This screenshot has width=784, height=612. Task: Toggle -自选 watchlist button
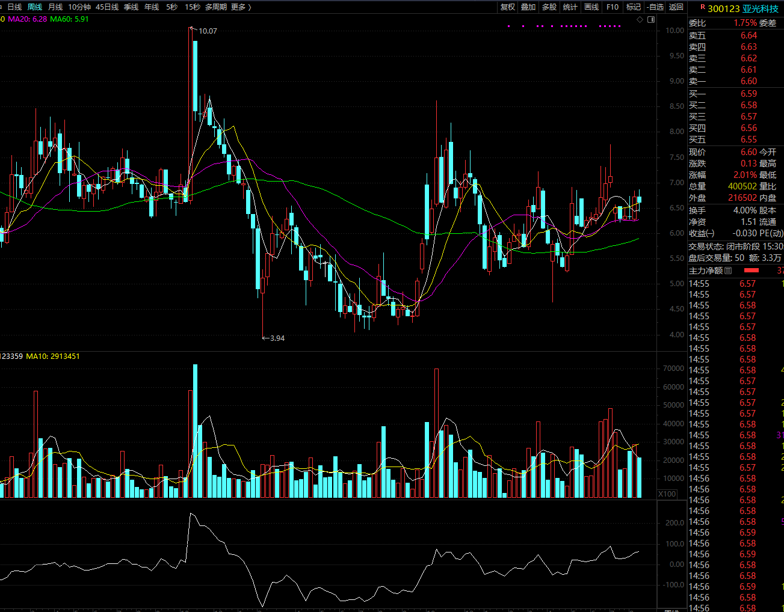655,7
